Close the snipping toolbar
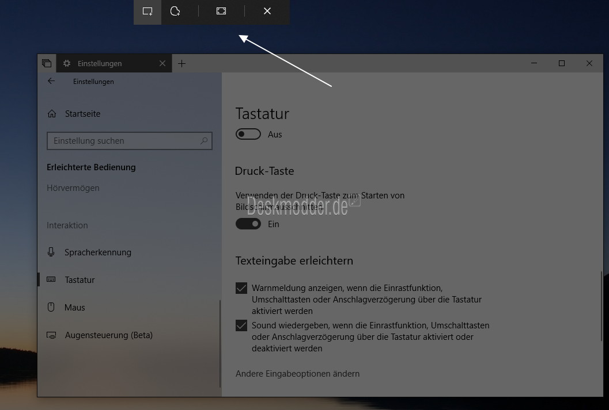This screenshot has width=609, height=410. 267,12
